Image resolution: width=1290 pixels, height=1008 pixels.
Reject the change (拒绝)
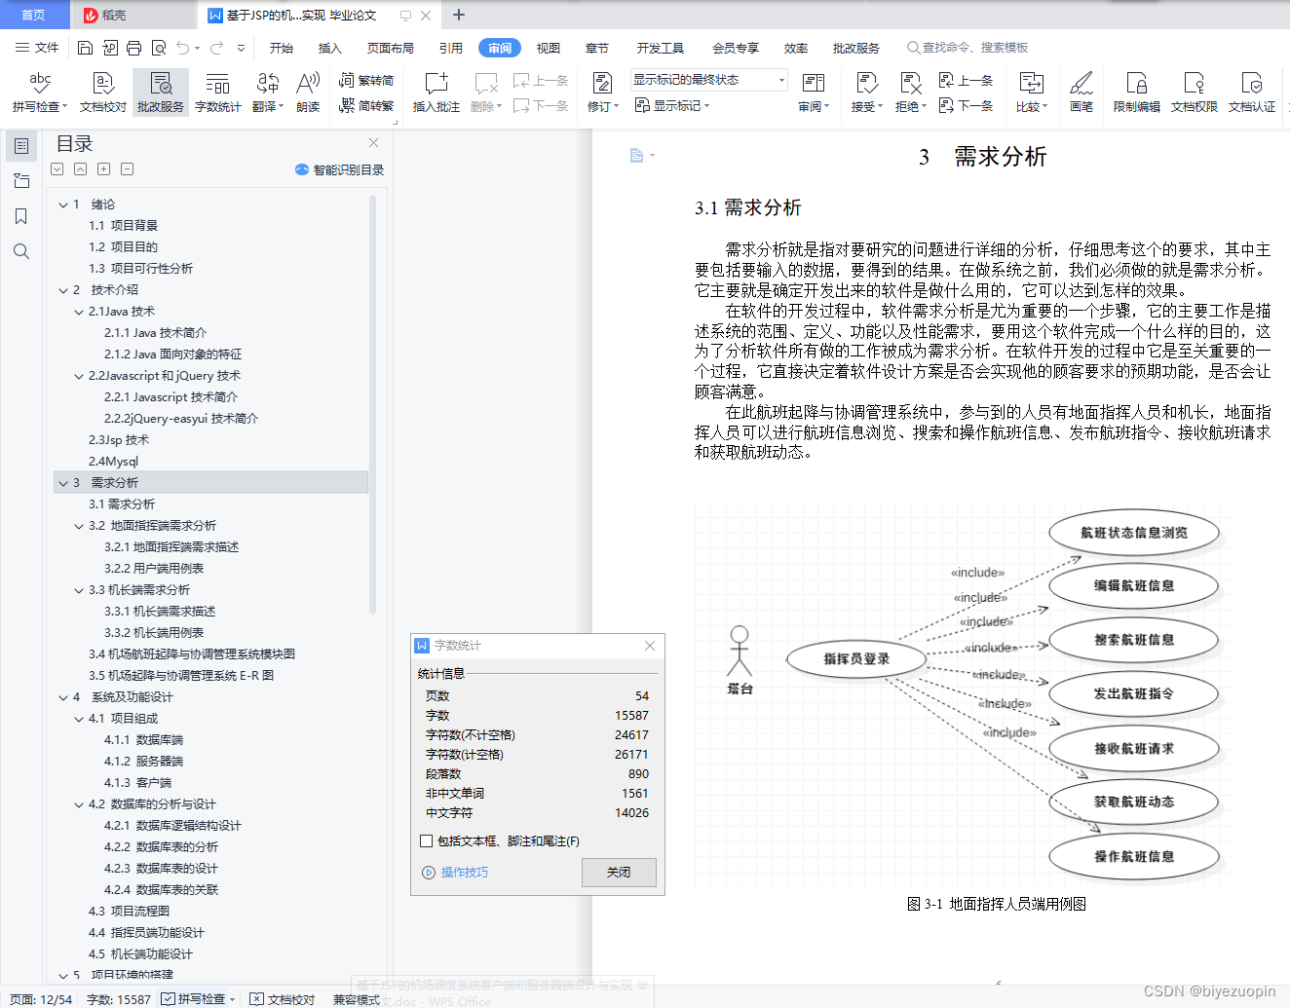[910, 93]
